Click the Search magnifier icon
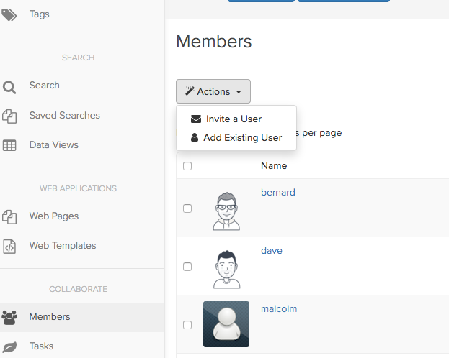Screen dimensions: 449x358 pos(9,87)
